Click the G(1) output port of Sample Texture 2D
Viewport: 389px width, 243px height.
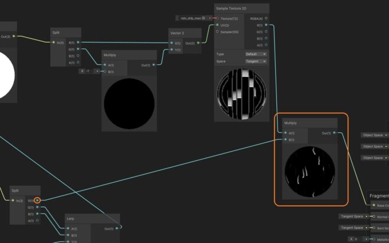[266, 31]
